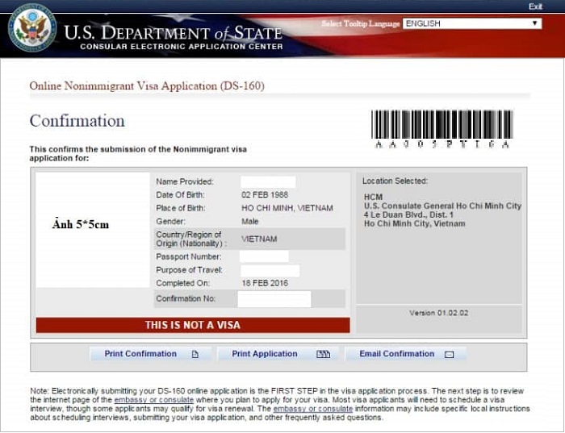Click the Location Selected label
The image size is (565, 433).
pos(395,181)
